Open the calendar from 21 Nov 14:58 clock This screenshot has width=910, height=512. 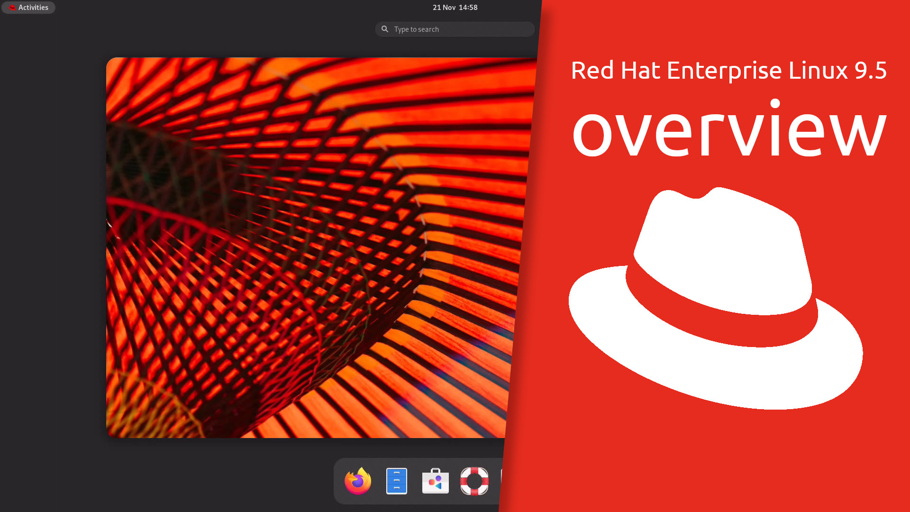455,8
